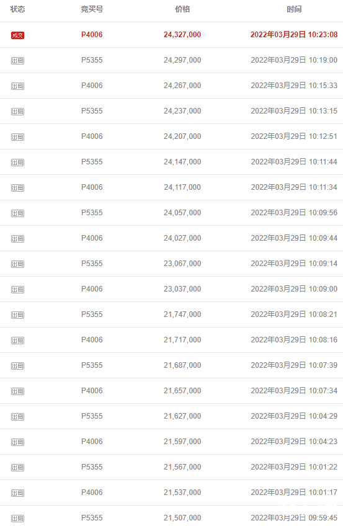Click timestamp 2022年03月29日 10:09:00

(x=294, y=289)
